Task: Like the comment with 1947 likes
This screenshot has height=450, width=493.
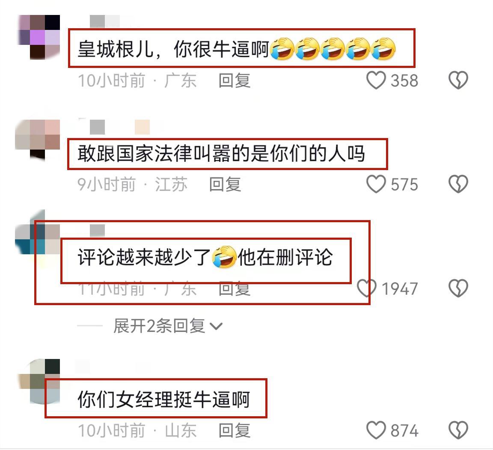Action: (x=367, y=288)
